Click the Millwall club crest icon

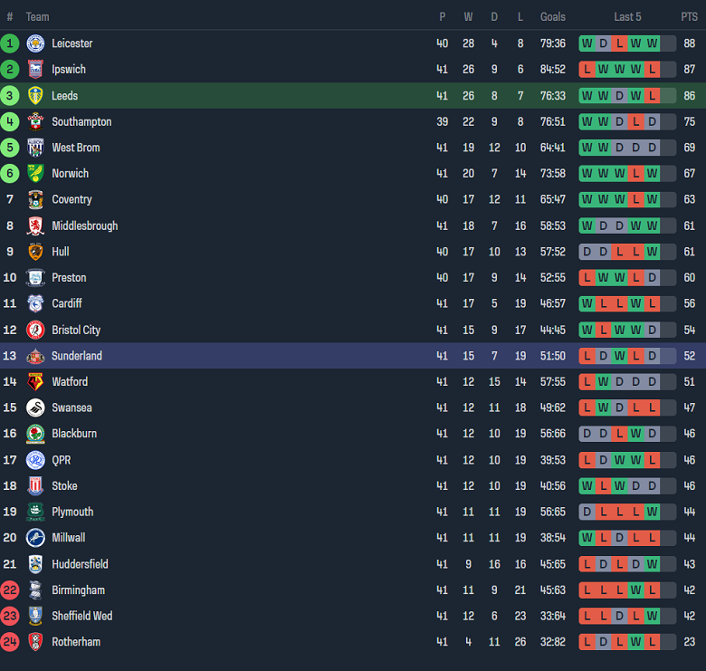point(35,538)
